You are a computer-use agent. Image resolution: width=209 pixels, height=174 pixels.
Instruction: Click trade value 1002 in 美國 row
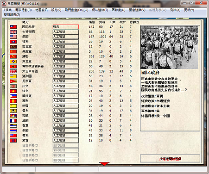pos(102,37)
